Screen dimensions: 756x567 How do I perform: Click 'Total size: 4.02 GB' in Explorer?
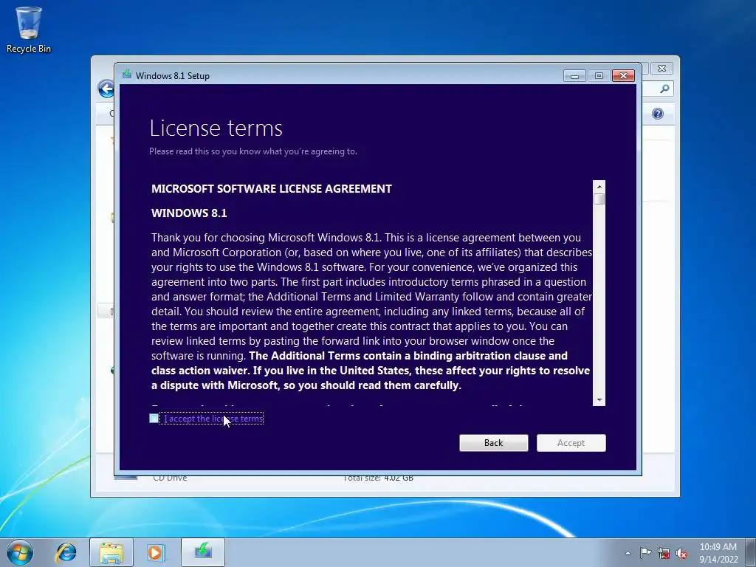pyautogui.click(x=378, y=478)
